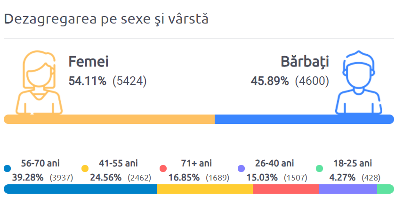Viewport: 403px width, 222px height.
Task: Click the purple dot for 26-40 ani
Action: coord(242,169)
